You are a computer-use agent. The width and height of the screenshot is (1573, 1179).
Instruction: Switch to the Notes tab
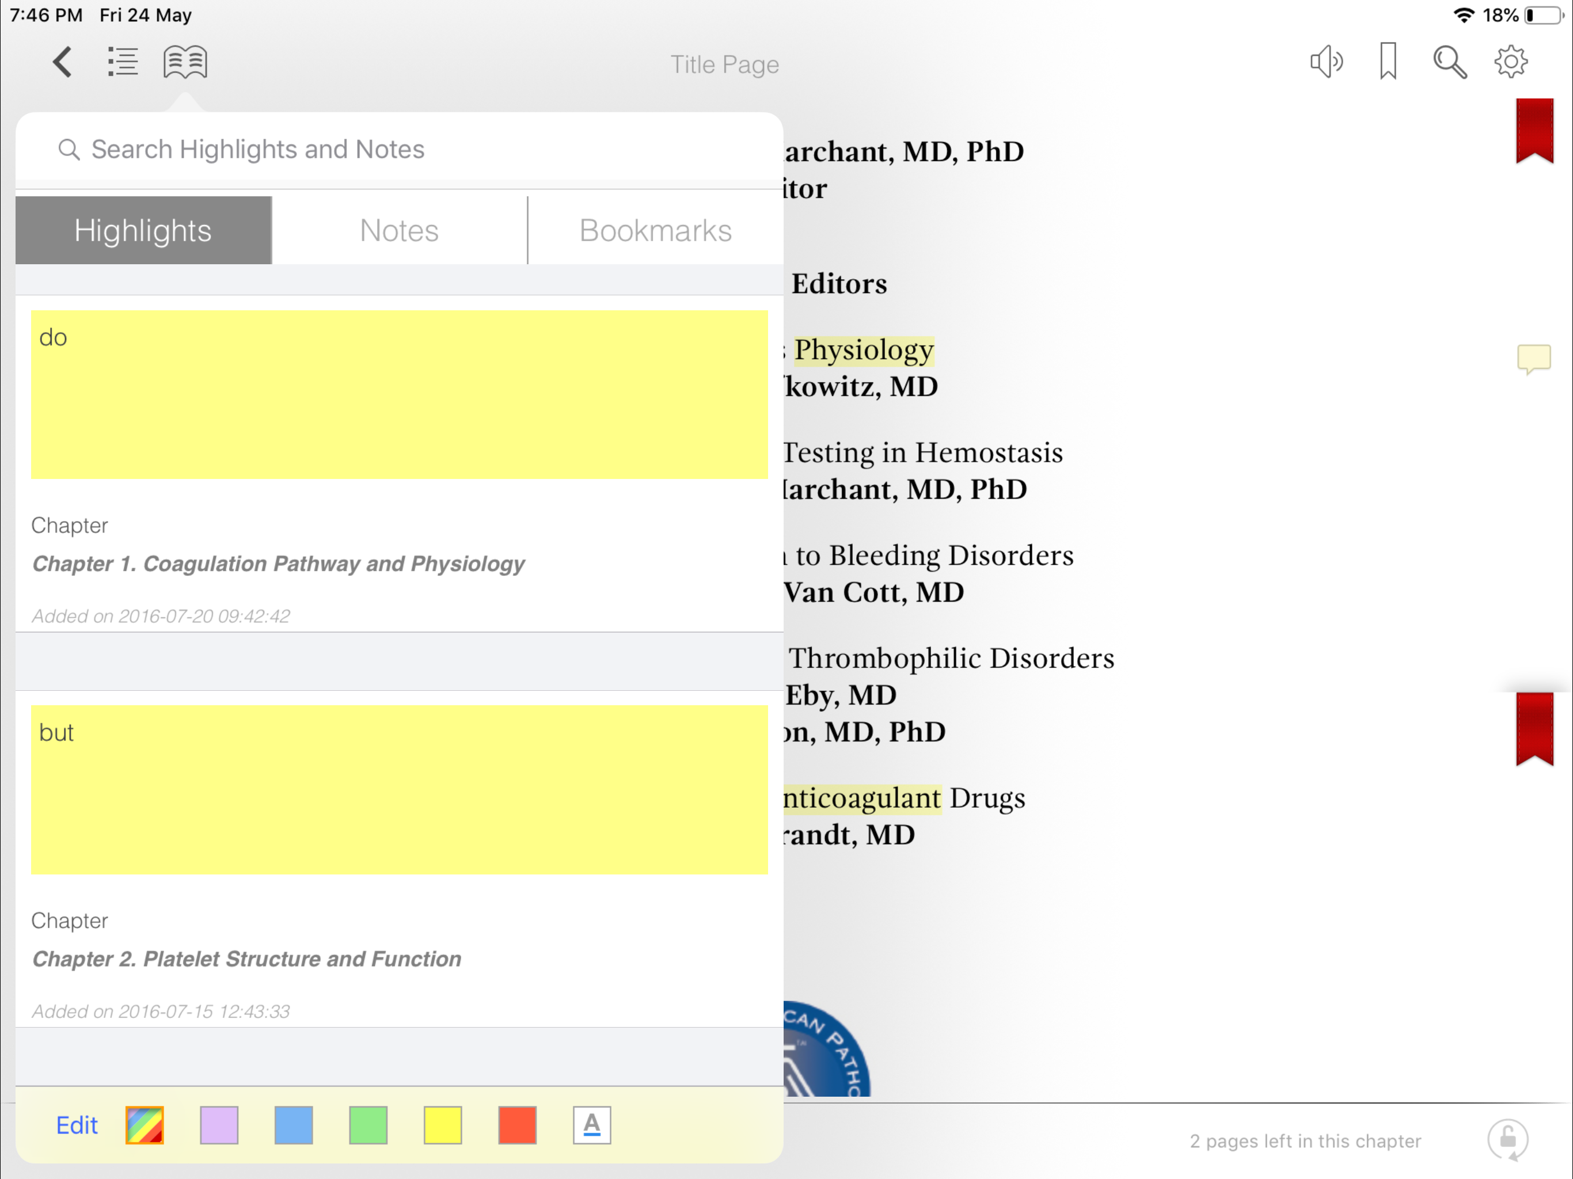click(399, 230)
